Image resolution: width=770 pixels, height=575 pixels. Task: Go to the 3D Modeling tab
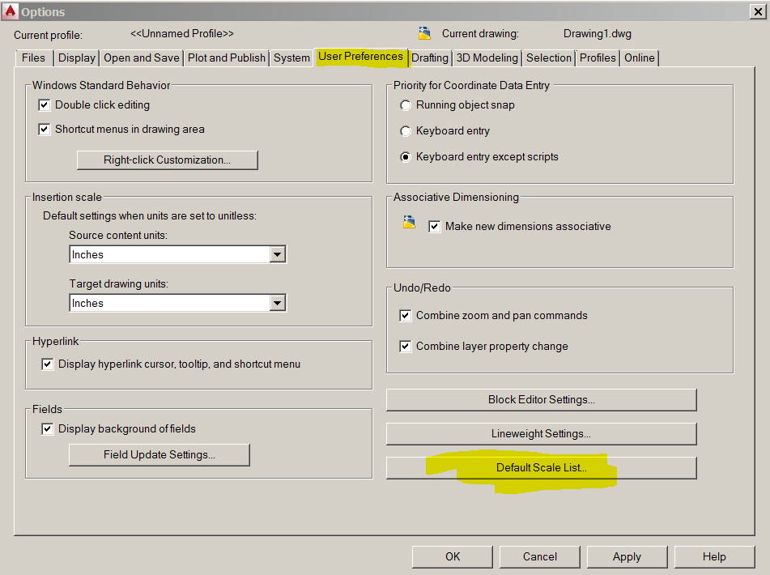click(x=487, y=58)
